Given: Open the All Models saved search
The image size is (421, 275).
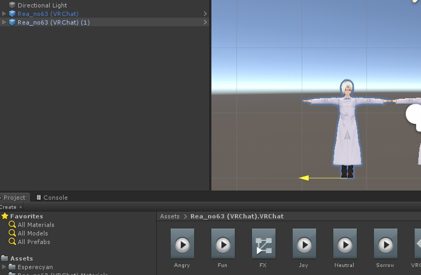Looking at the screenshot, I should tap(33, 233).
